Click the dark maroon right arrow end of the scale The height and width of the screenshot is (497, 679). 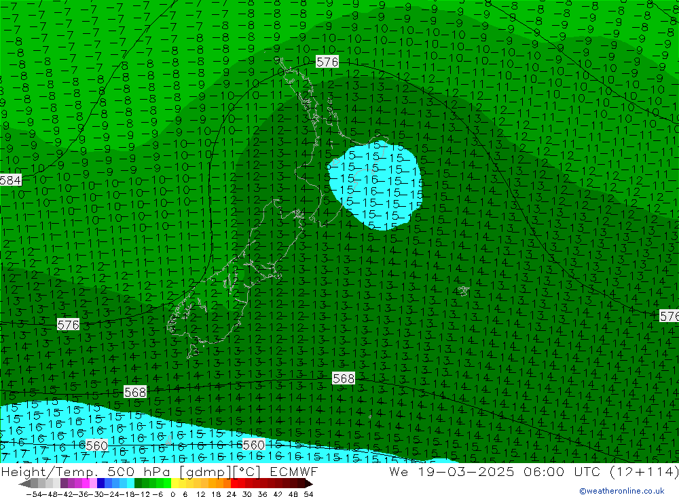308,483
